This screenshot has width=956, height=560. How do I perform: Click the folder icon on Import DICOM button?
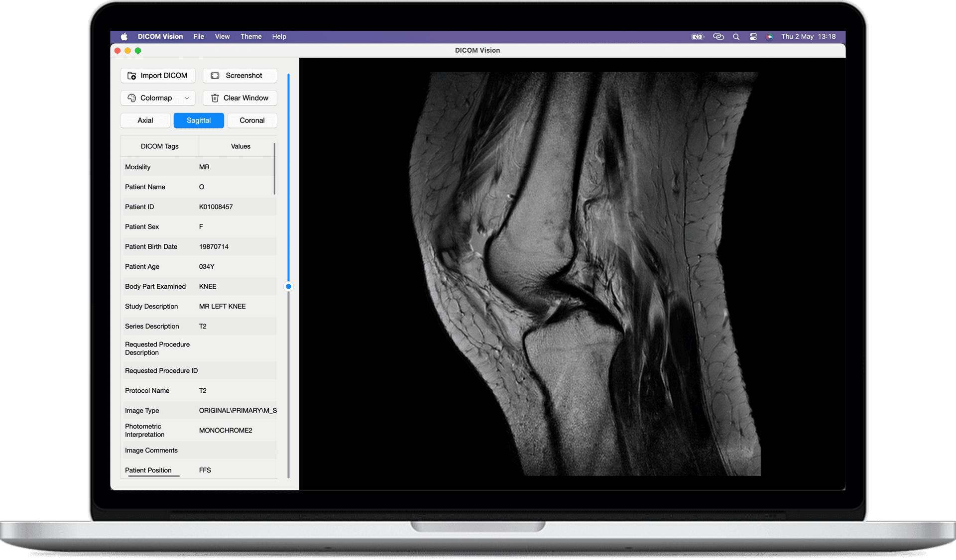[132, 75]
